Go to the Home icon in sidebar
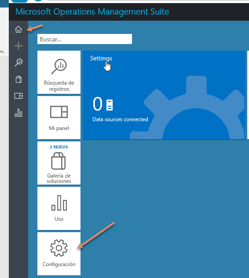Viewport: 249px width, 278px height. (18, 30)
